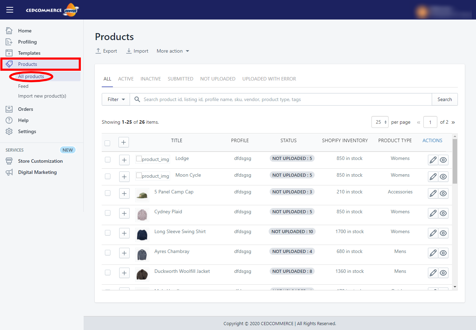This screenshot has width=476, height=330.
Task: Select the 5 Panel Camp Cap checkbox
Action: (x=108, y=193)
